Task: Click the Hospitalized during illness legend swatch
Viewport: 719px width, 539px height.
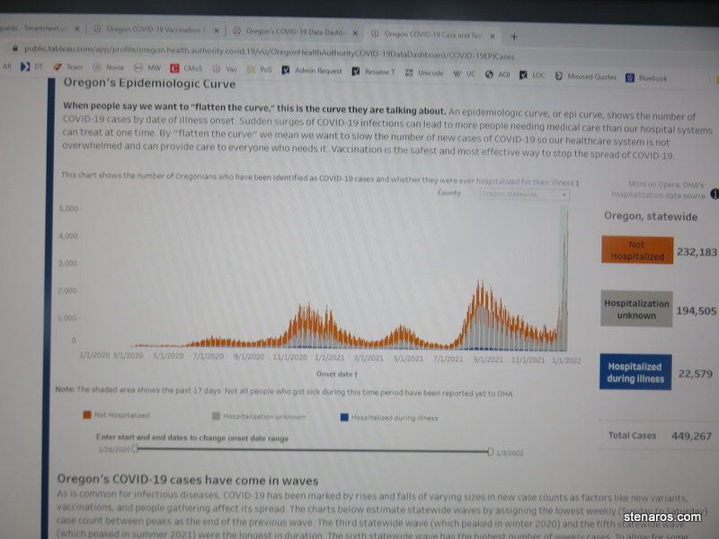Action: (x=344, y=417)
